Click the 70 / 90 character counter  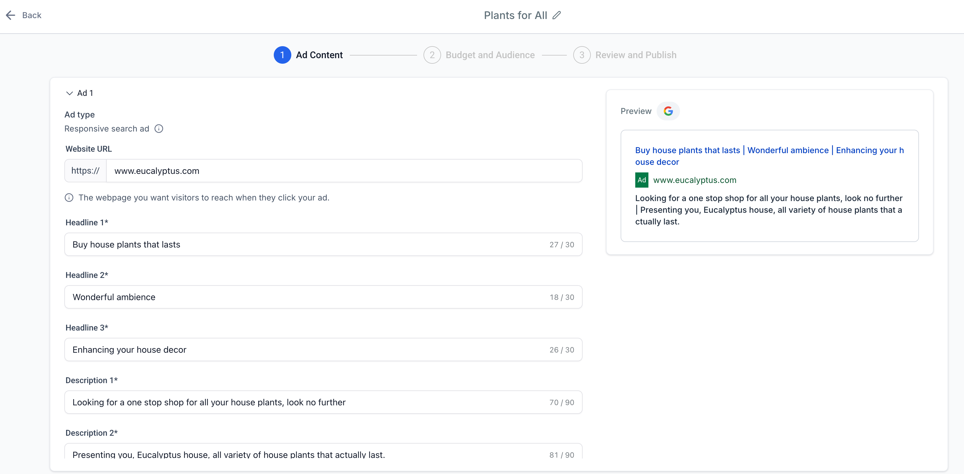(x=562, y=403)
